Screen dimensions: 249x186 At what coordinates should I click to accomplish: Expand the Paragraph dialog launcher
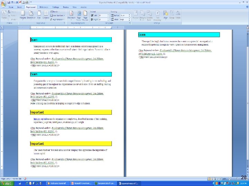pos(130,23)
